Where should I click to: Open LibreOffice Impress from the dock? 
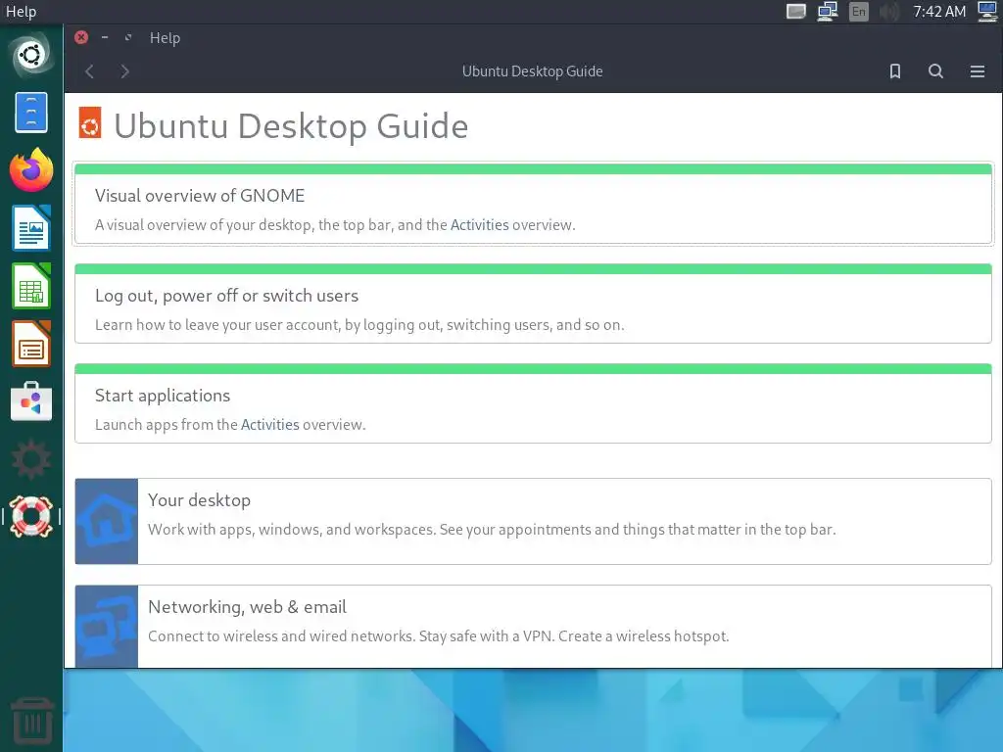click(31, 344)
